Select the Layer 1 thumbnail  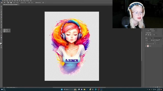148,46
